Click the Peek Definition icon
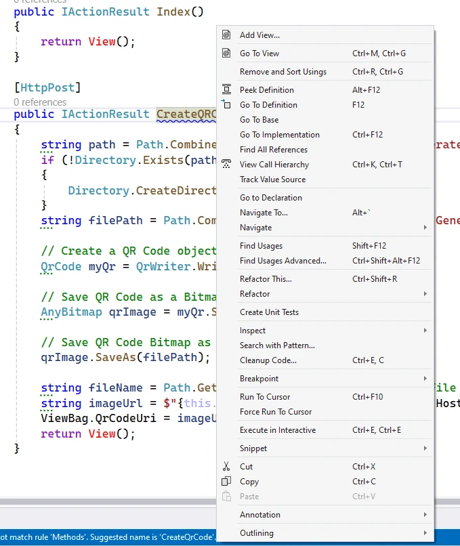This screenshot has height=546, width=460. (226, 90)
